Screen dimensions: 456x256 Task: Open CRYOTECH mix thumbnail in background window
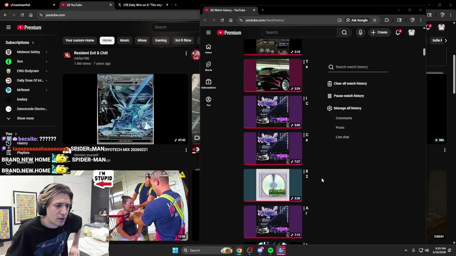pos(125,109)
